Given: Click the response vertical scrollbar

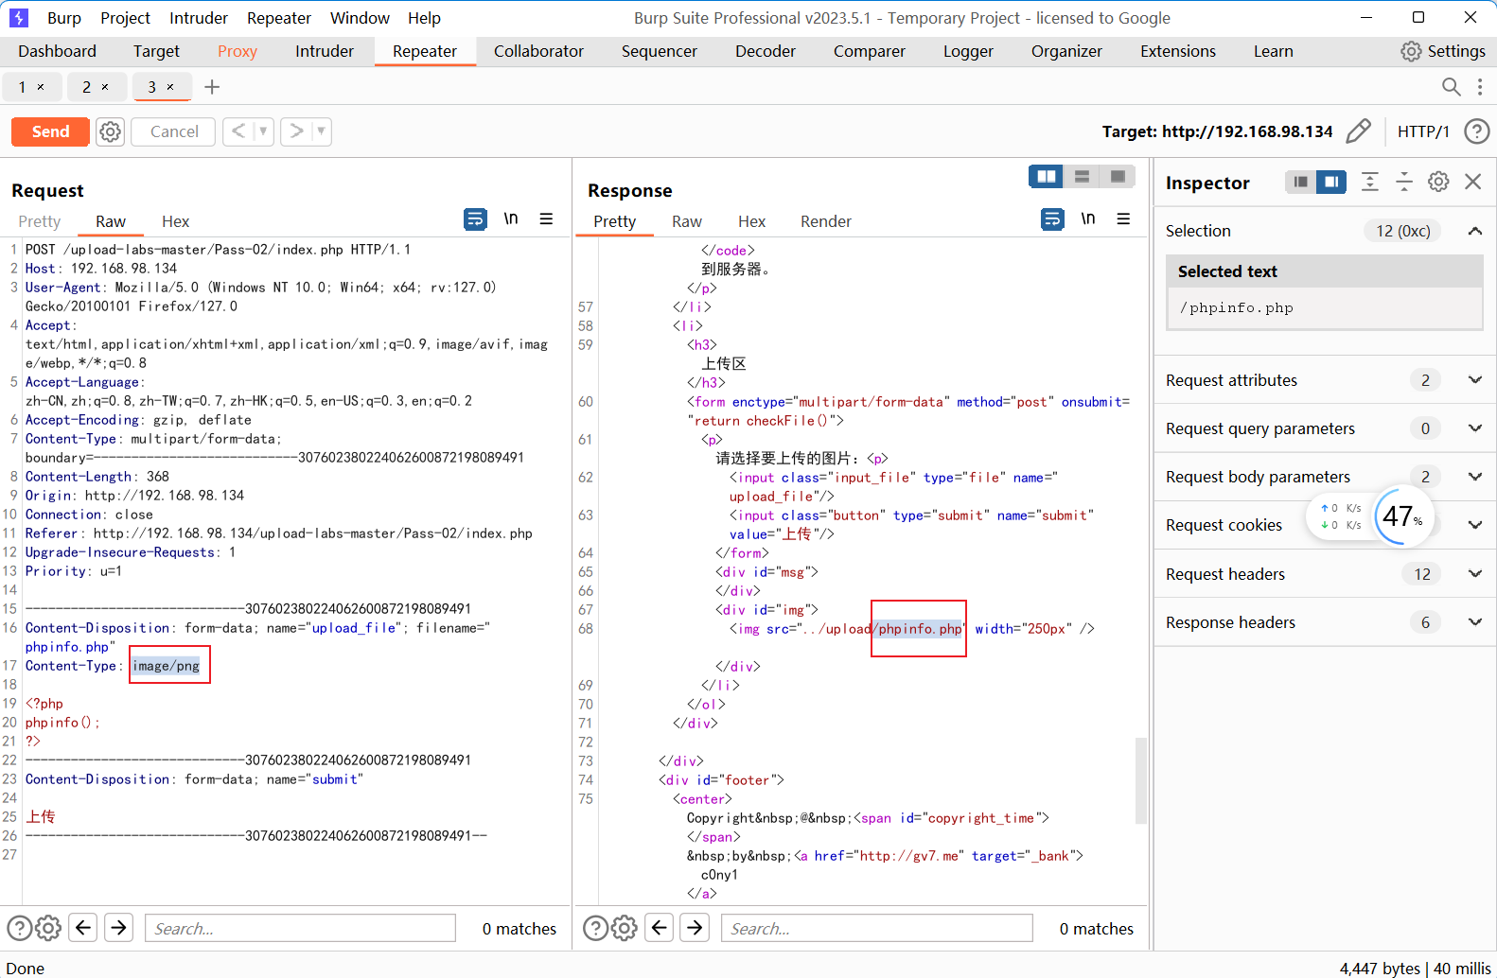Looking at the screenshot, I should (1141, 780).
